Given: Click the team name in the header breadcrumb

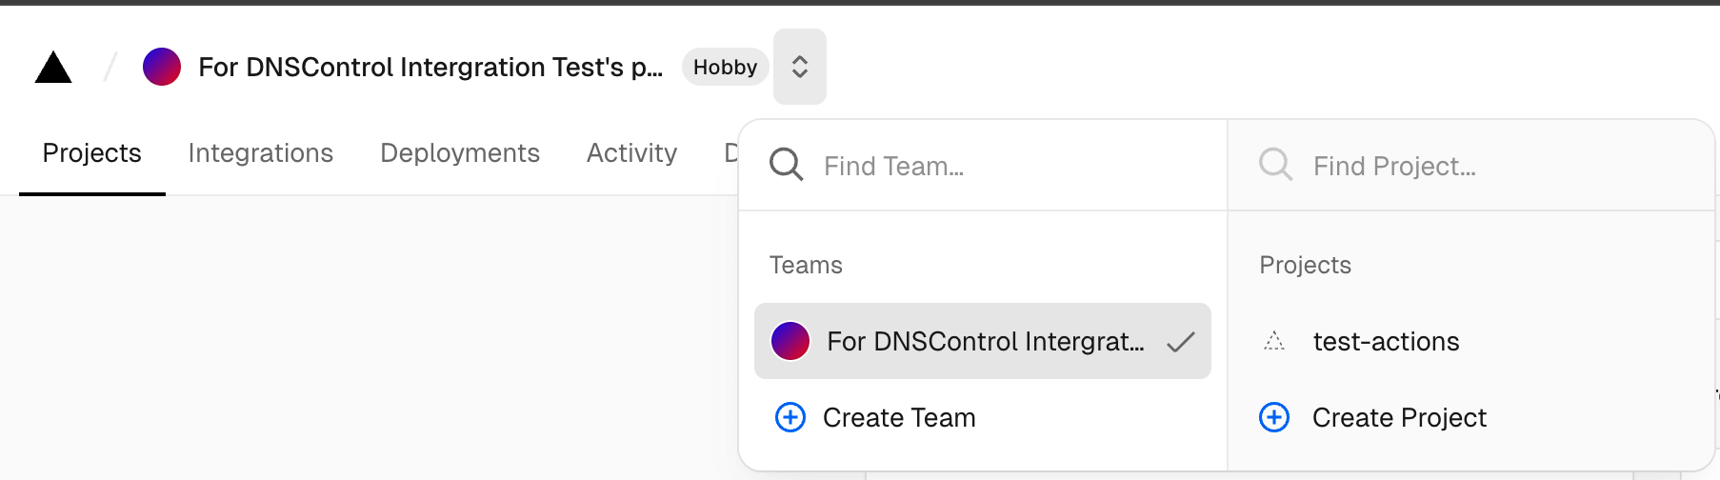Looking at the screenshot, I should pos(430,68).
